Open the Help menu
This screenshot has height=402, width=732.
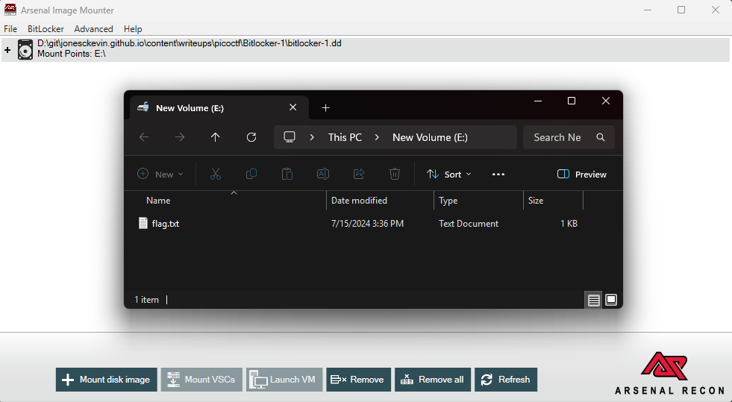[133, 29]
